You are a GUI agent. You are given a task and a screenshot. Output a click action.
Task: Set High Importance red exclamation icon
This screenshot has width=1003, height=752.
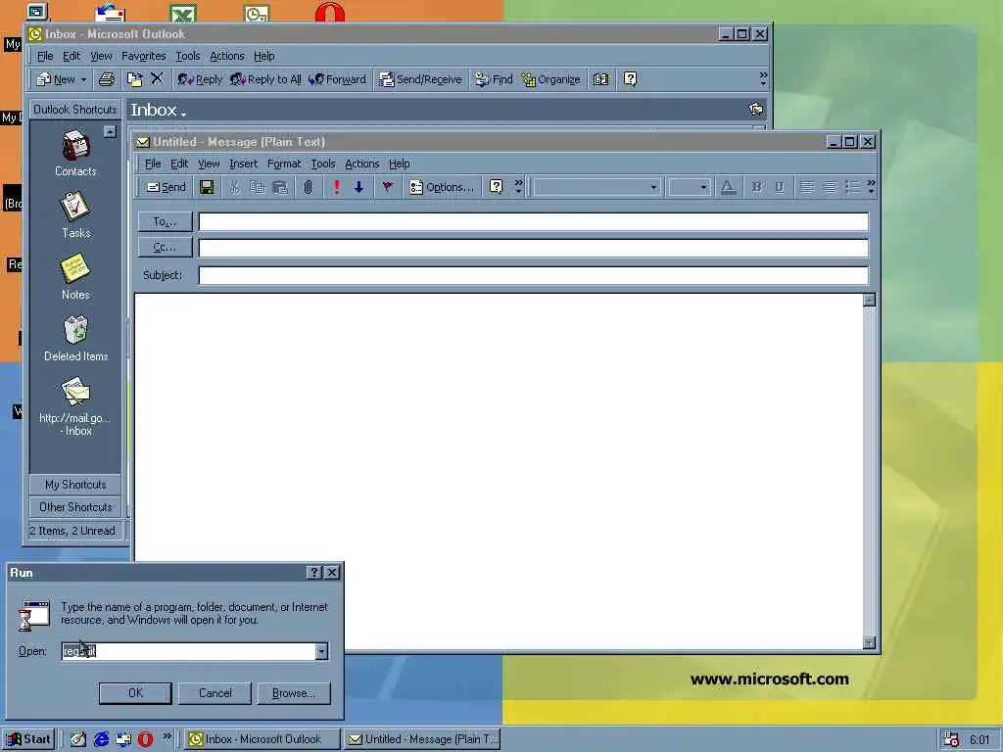coord(337,187)
